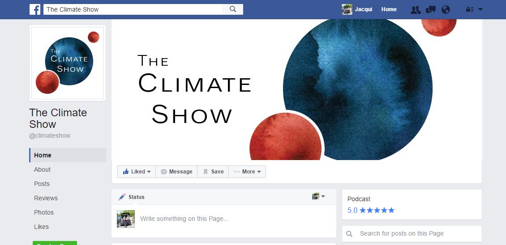Open the privacy shortcuts lock icon
This screenshot has height=245, width=506.
coord(470,9)
